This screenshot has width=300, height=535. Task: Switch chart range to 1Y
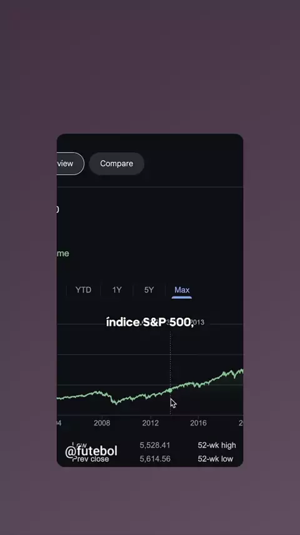[117, 289]
